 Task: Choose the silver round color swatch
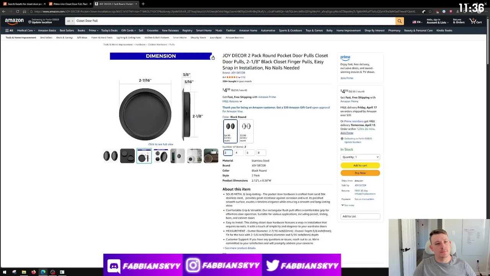(246, 131)
